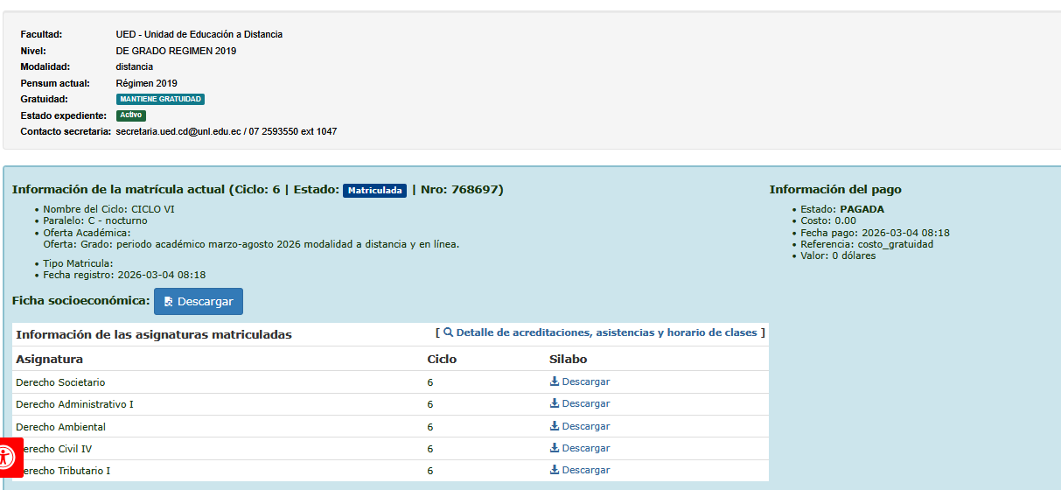Viewport: 1061px width, 490px height.
Task: Click the secretaria contact email address
Action: click(x=178, y=131)
